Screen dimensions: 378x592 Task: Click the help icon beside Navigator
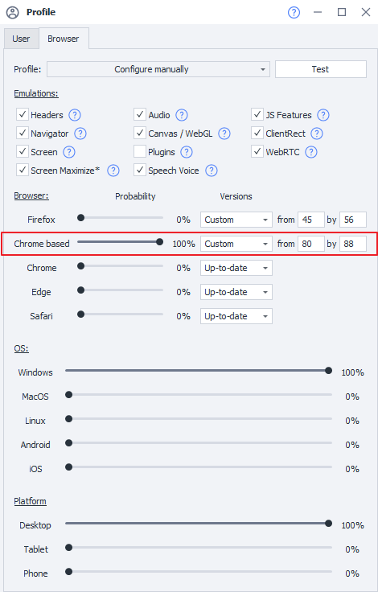click(80, 134)
